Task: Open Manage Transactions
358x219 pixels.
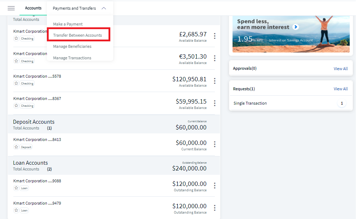Action: point(72,58)
